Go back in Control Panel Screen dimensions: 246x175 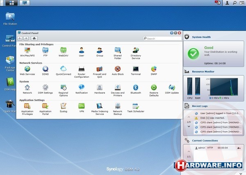coord(20,38)
